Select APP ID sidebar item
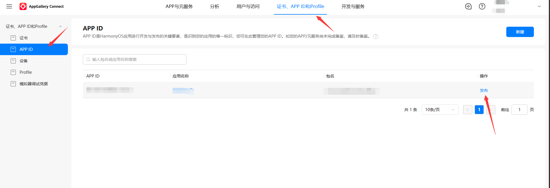 tap(34, 49)
